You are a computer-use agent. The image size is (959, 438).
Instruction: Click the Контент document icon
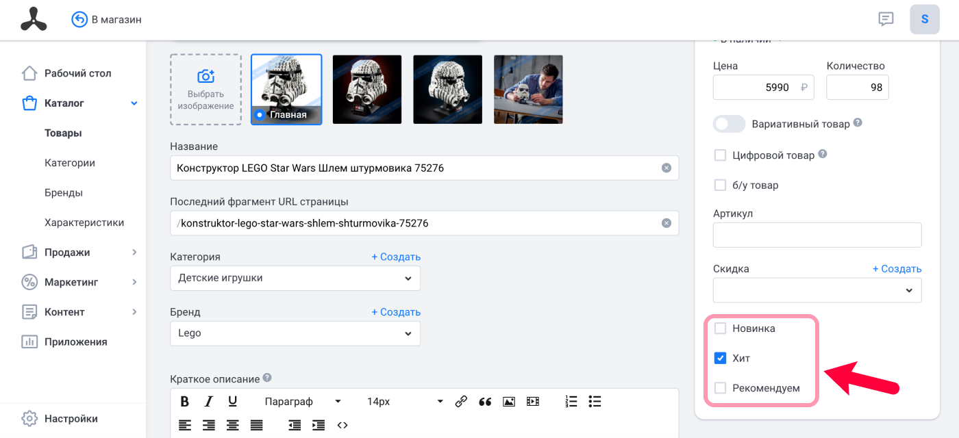tap(29, 312)
